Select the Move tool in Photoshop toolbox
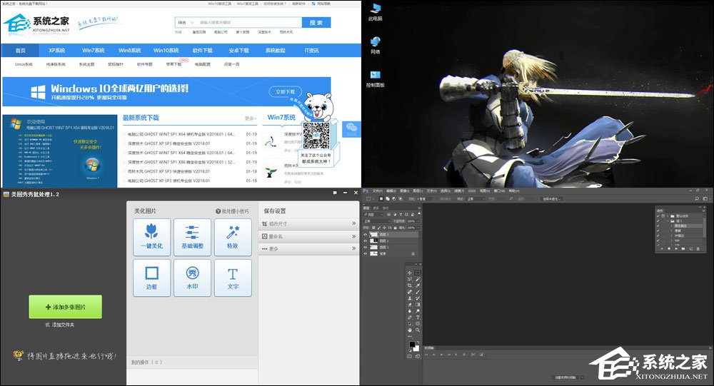Screen dimensions: 714x386 point(409,273)
